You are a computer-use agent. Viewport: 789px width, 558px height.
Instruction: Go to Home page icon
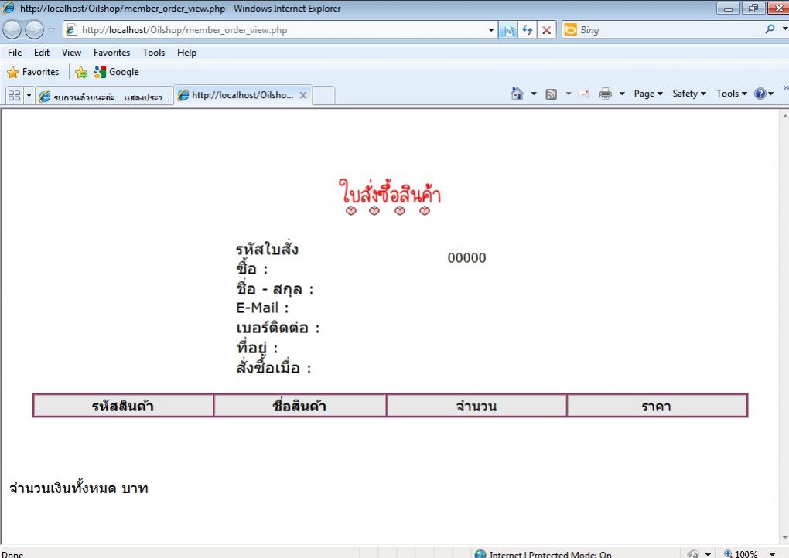pyautogui.click(x=517, y=94)
